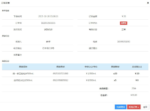Select barcode 6922456805012
The height and width of the screenshot is (111, 150).
[x=61, y=80]
